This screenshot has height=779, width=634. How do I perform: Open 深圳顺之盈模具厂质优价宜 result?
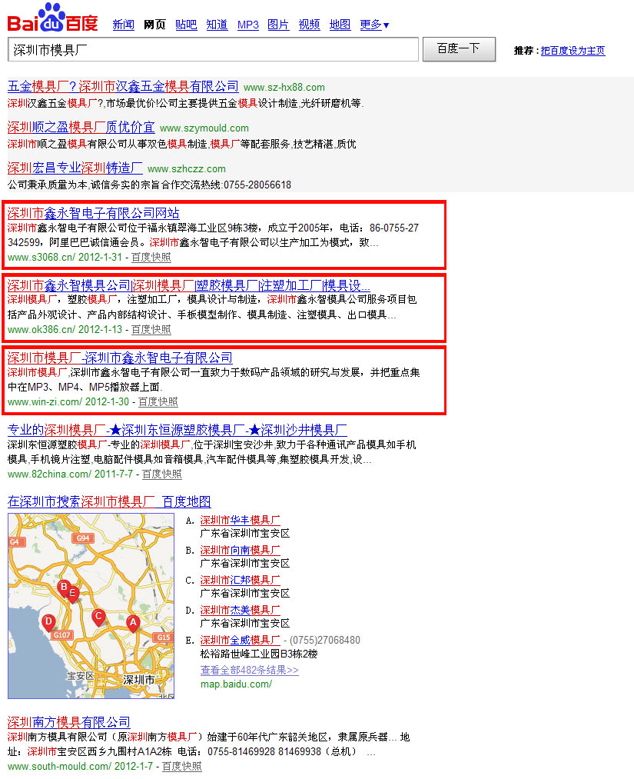[x=81, y=128]
